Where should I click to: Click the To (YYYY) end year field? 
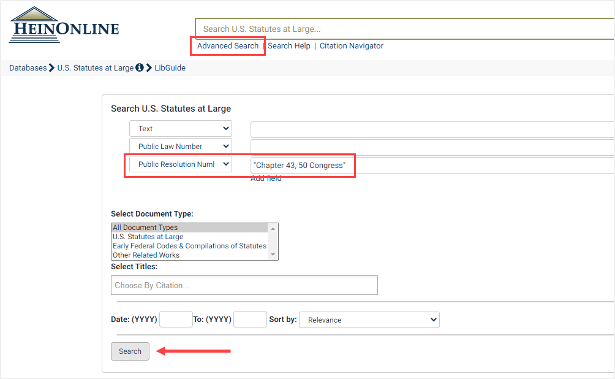[251, 320]
